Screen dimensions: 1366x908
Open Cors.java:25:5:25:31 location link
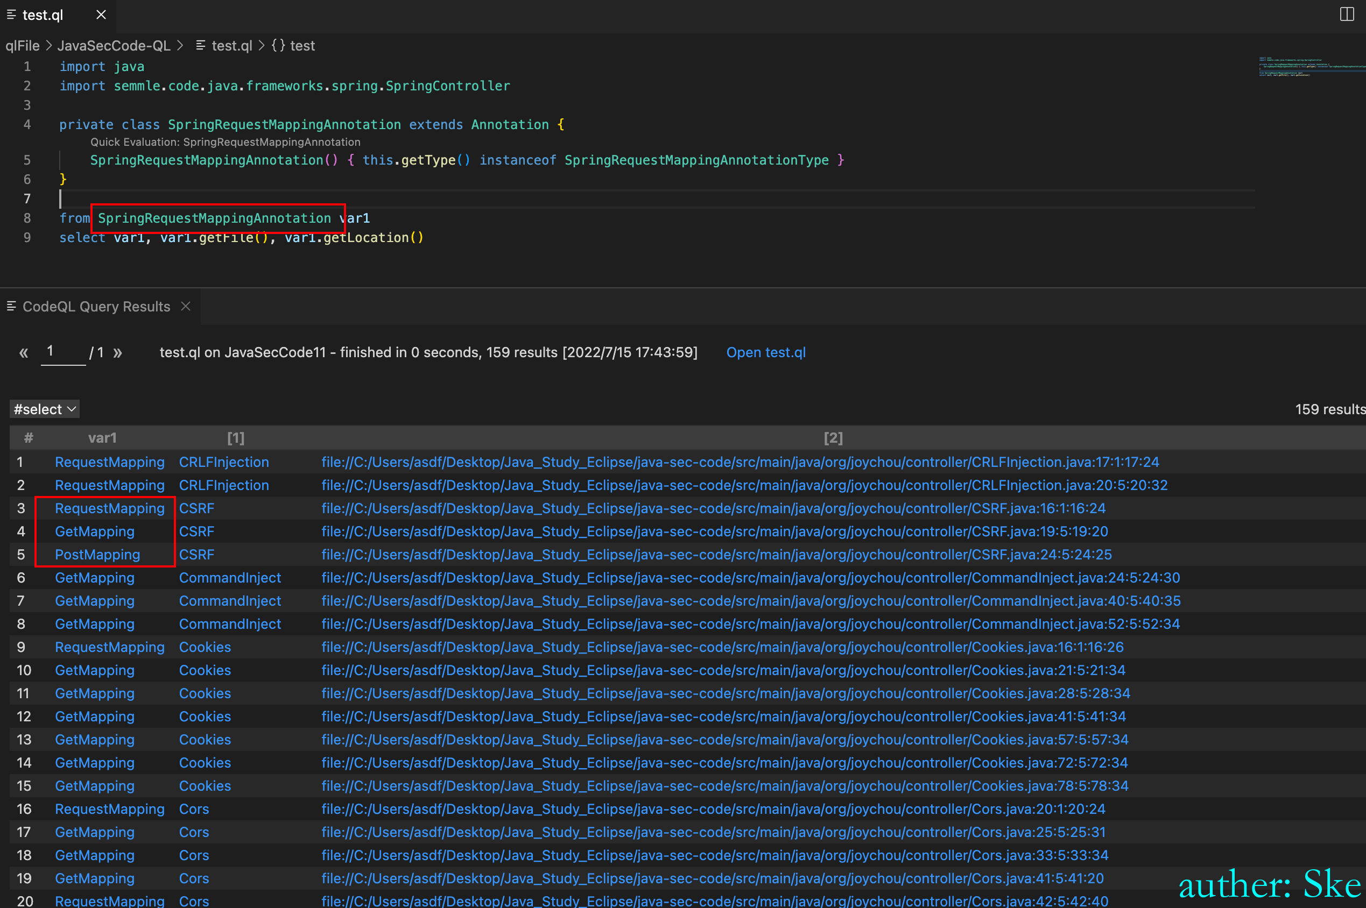click(x=713, y=833)
